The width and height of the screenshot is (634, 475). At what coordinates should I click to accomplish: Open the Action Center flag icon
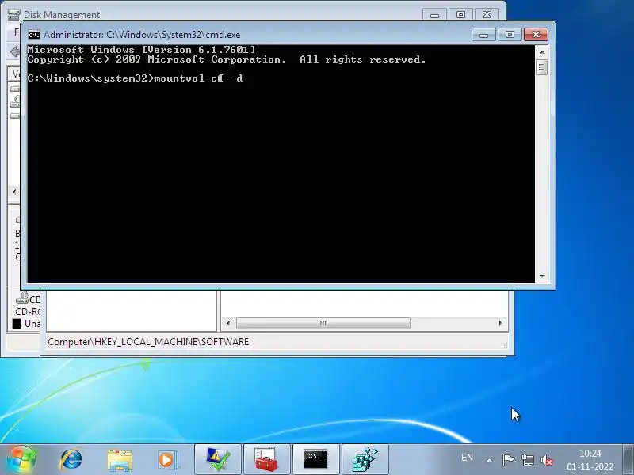pos(508,460)
